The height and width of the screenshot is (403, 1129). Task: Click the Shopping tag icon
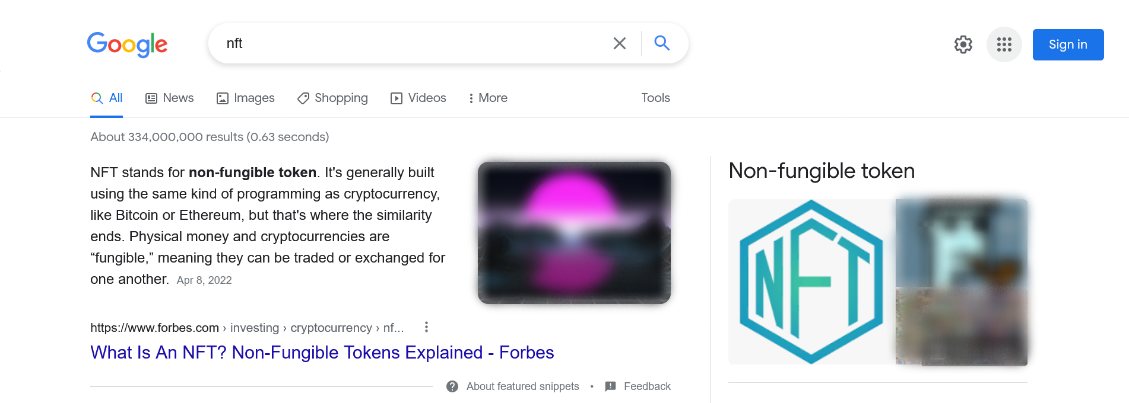pos(303,98)
